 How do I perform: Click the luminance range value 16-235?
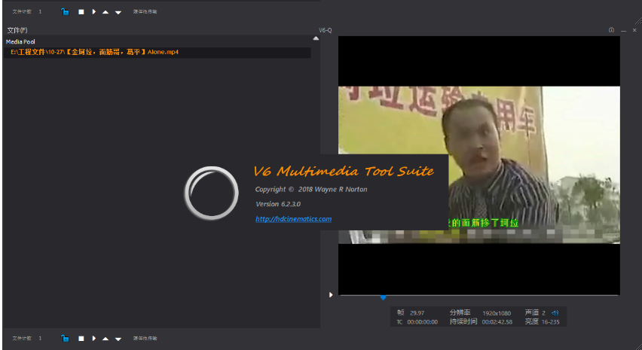pos(551,322)
